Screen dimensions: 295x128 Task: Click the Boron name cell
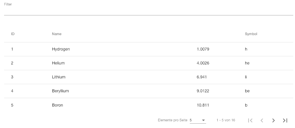coord(57,105)
